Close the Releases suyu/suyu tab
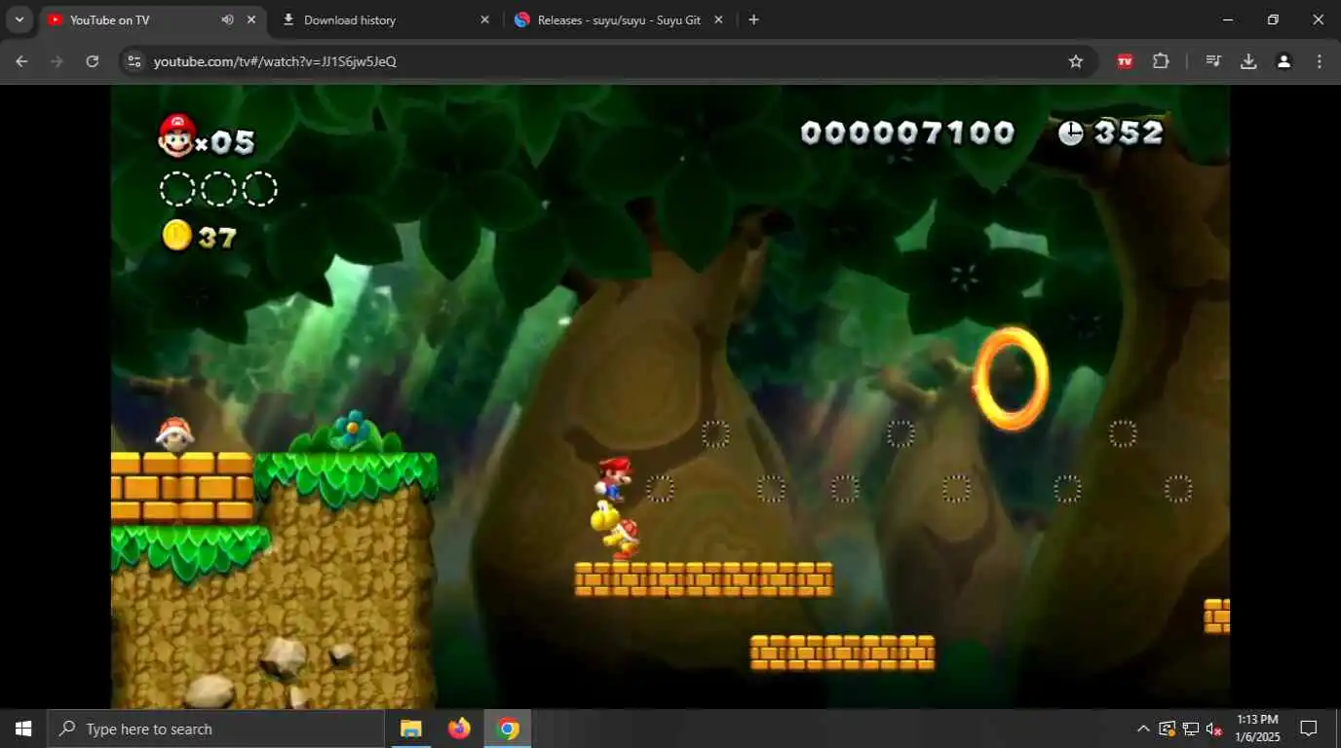This screenshot has width=1341, height=748. [x=718, y=19]
